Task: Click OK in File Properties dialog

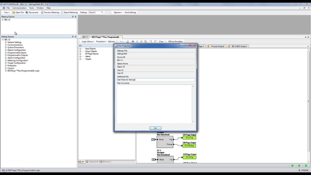Action: tap(155, 128)
